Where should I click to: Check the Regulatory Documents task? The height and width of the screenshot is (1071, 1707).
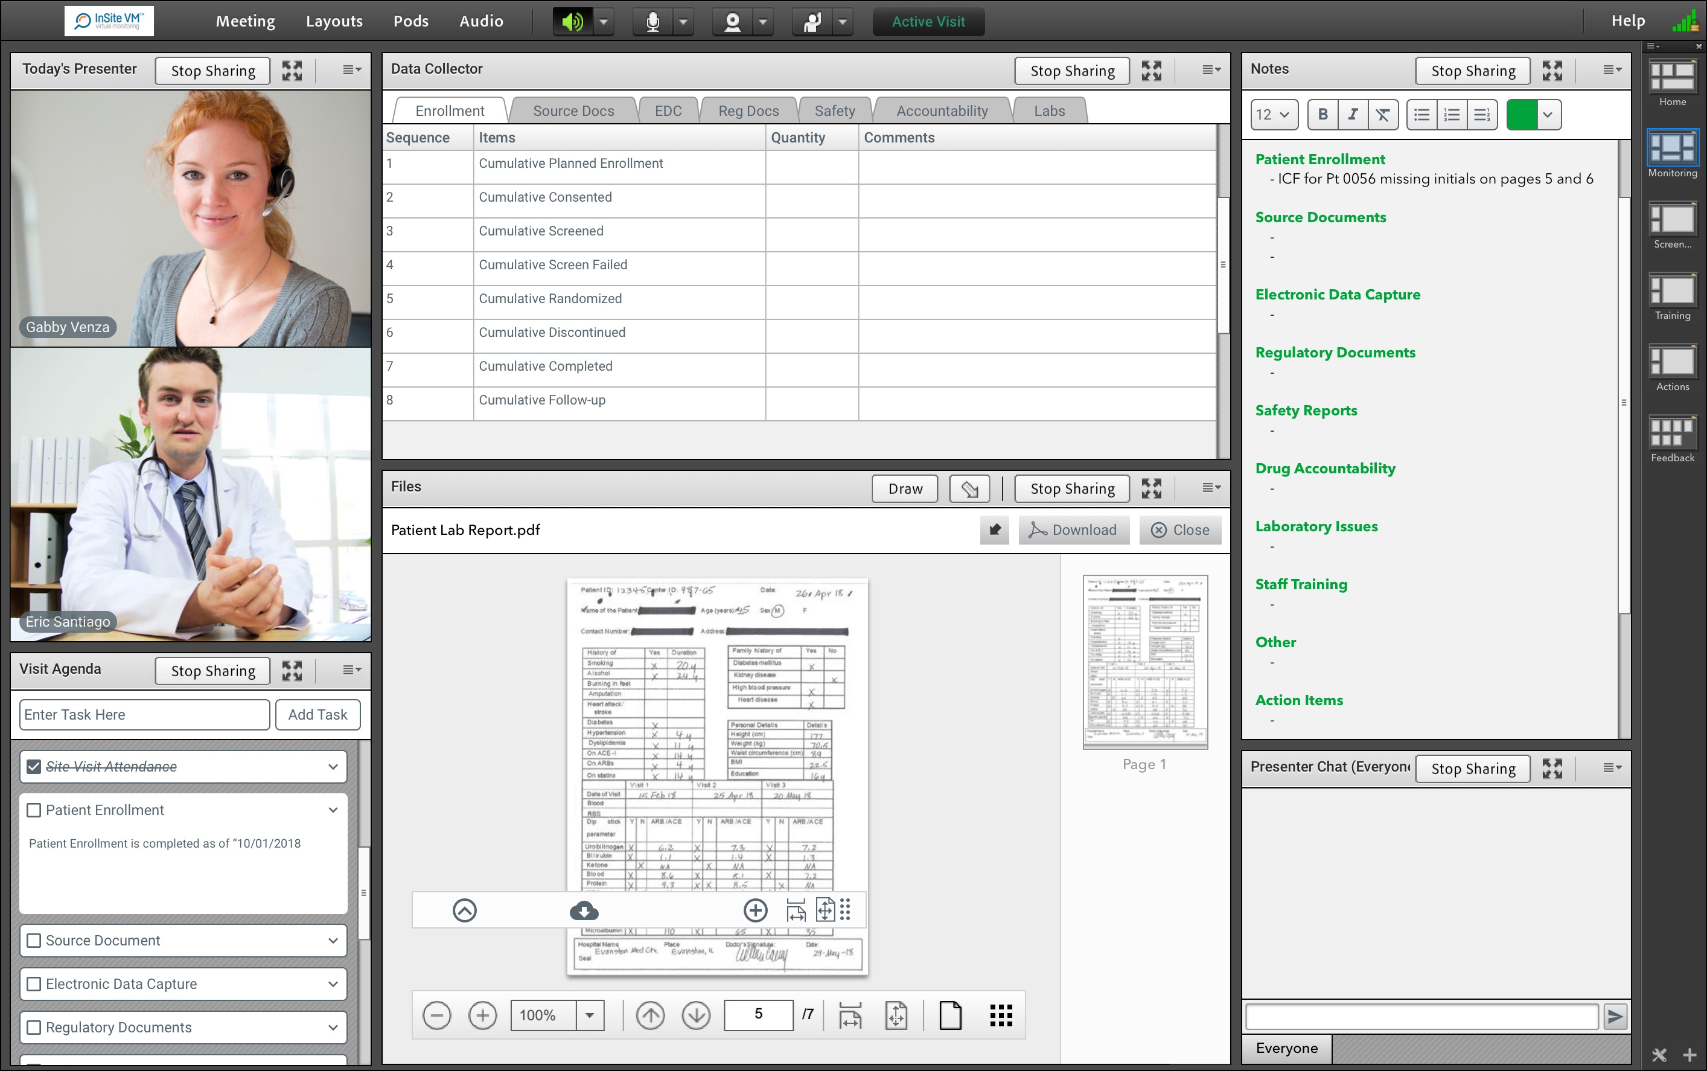click(x=33, y=1027)
